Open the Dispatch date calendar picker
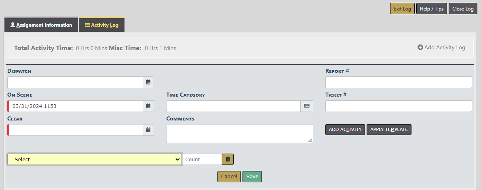 click(x=148, y=82)
